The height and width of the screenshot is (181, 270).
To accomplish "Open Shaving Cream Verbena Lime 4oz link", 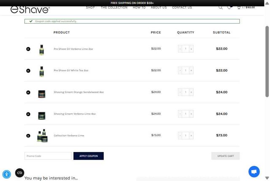I will pyautogui.click(x=75, y=114).
